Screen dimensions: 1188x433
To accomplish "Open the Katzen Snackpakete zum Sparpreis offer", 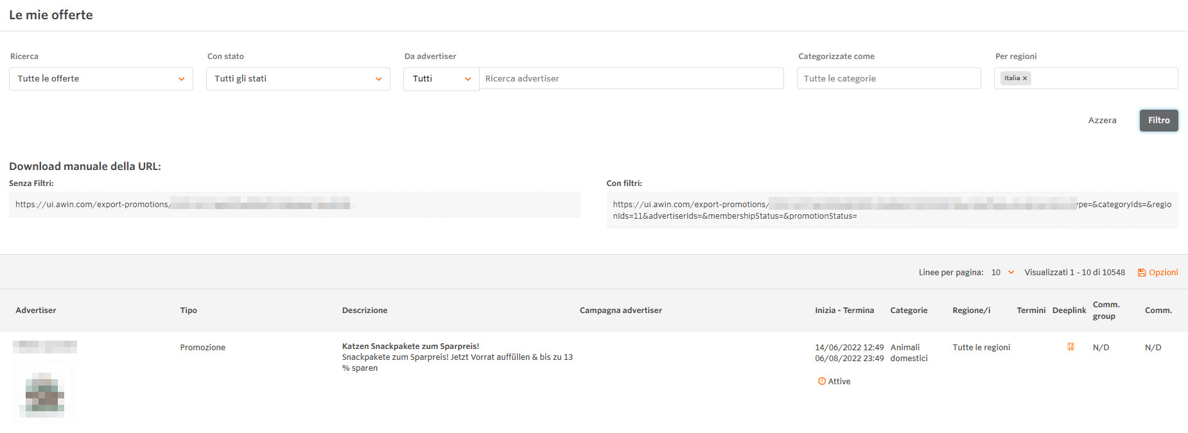I will tap(410, 346).
